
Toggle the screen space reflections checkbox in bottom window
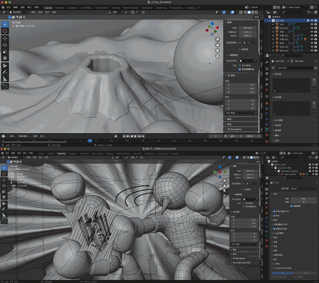pyautogui.click(x=274, y=229)
